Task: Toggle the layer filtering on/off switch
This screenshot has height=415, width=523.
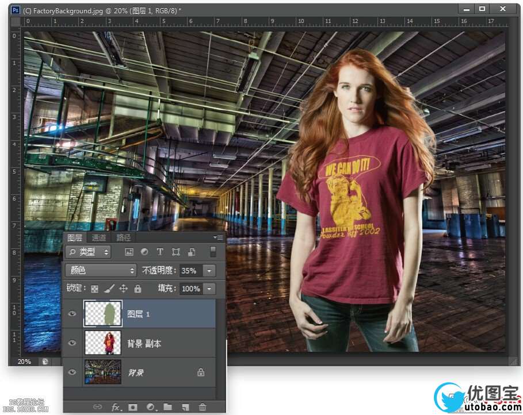Action: tap(213, 252)
